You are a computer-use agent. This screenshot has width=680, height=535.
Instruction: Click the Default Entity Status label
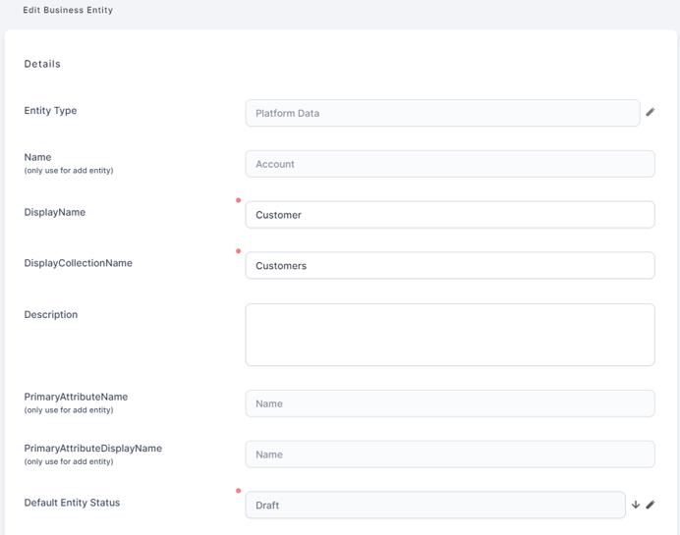[72, 503]
